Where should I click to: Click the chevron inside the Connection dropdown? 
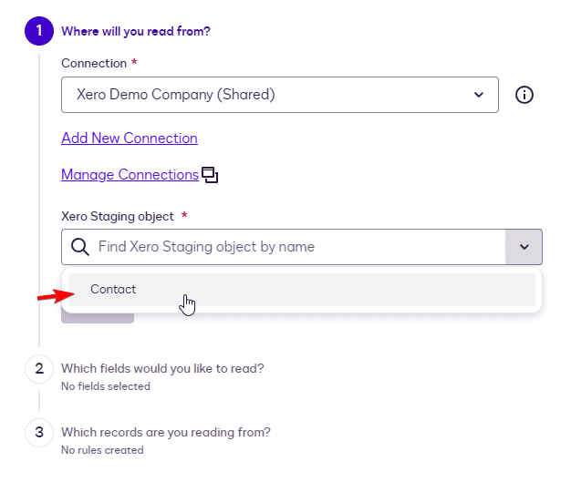click(480, 95)
